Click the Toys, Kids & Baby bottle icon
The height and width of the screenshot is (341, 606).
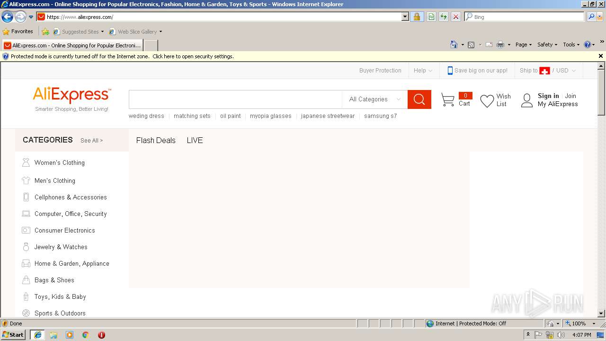[x=26, y=296]
